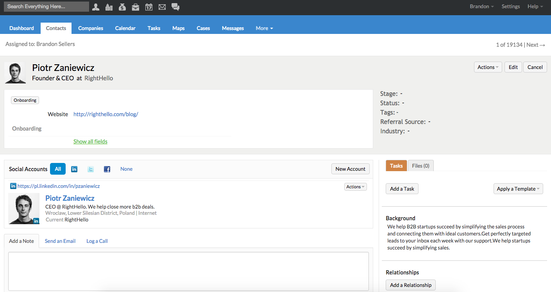Click the calendar icon in top bar
This screenshot has width=551, height=292.
149,7
